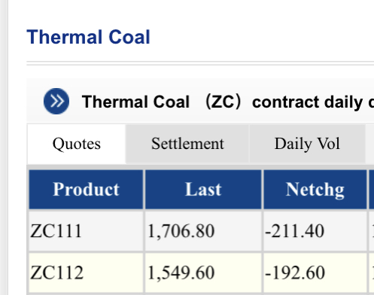Click the Product column header
The image size is (374, 295).
coord(86,190)
